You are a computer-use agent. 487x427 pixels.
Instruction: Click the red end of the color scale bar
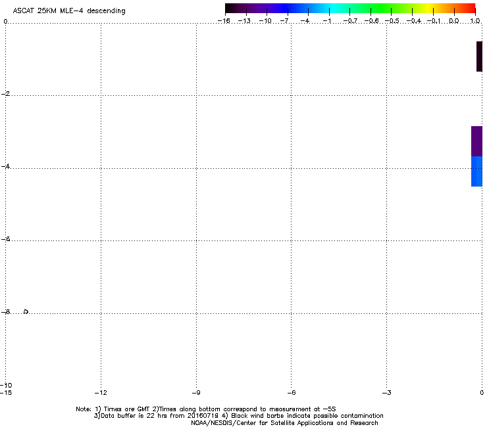click(x=469, y=9)
